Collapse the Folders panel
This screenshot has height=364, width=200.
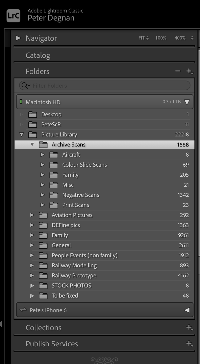pos(18,71)
